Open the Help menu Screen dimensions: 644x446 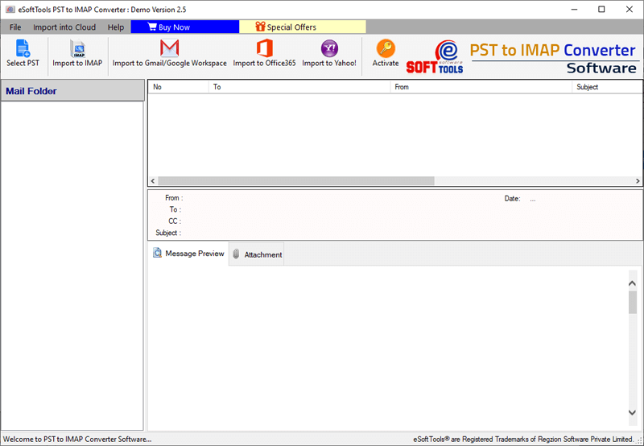115,27
